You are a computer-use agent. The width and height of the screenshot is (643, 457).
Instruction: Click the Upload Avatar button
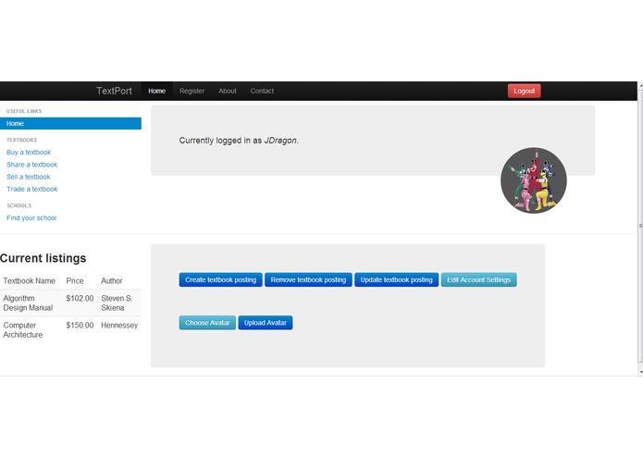coord(266,323)
